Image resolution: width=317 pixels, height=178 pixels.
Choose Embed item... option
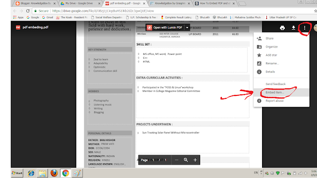coord(281,92)
